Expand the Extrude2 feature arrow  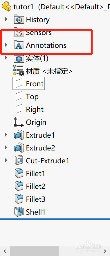(x=6, y=148)
